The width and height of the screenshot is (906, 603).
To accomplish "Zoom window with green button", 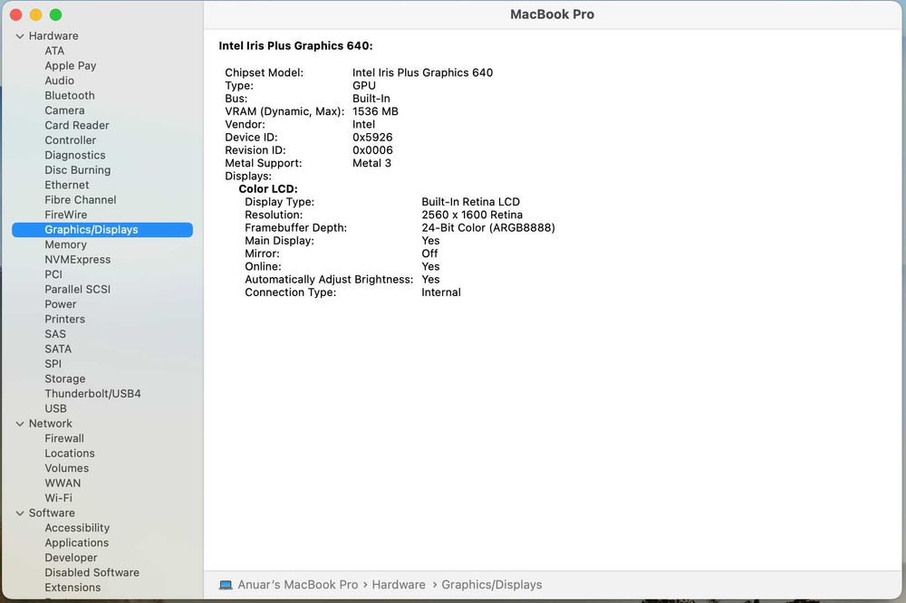I will tap(55, 15).
